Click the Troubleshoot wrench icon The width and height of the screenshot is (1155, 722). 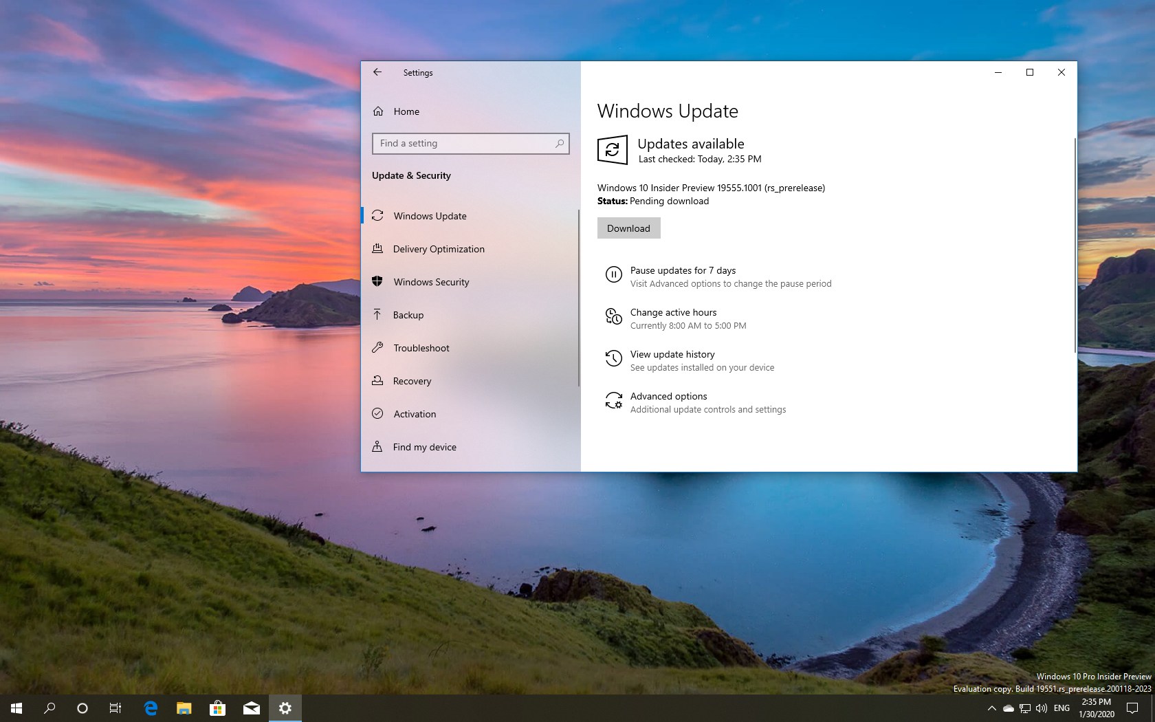coord(377,348)
